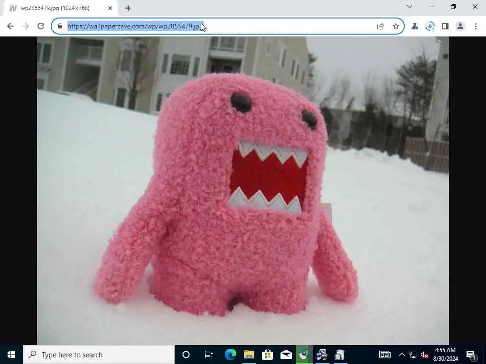The image size is (486, 364).
Task: Bookmark this tab with the star
Action: (x=396, y=27)
